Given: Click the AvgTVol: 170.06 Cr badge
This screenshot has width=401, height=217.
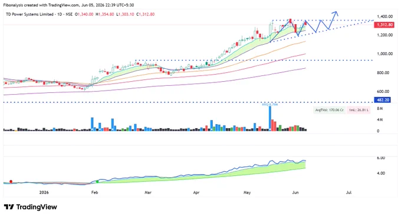Looking at the screenshot, I should [x=330, y=110].
